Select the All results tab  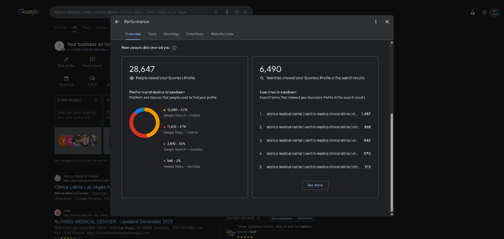(75, 28)
